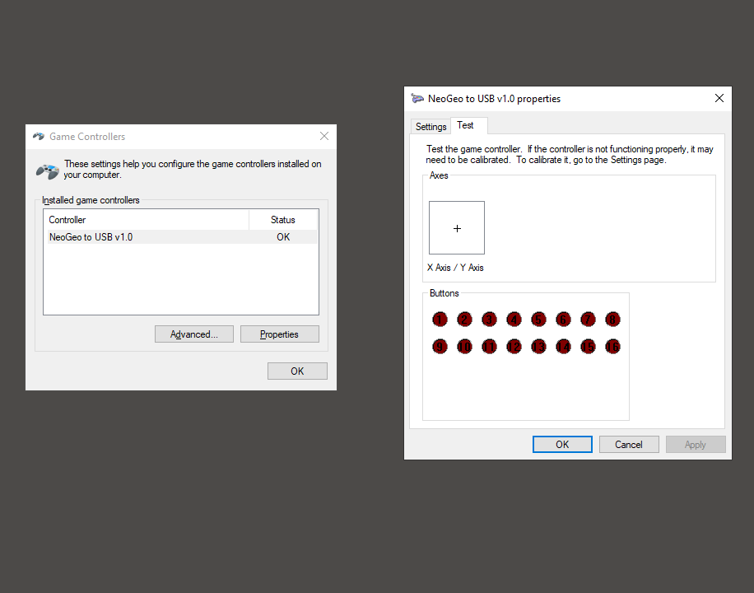Click button 6 indicator in Buttons group
The width and height of the screenshot is (754, 593).
563,319
